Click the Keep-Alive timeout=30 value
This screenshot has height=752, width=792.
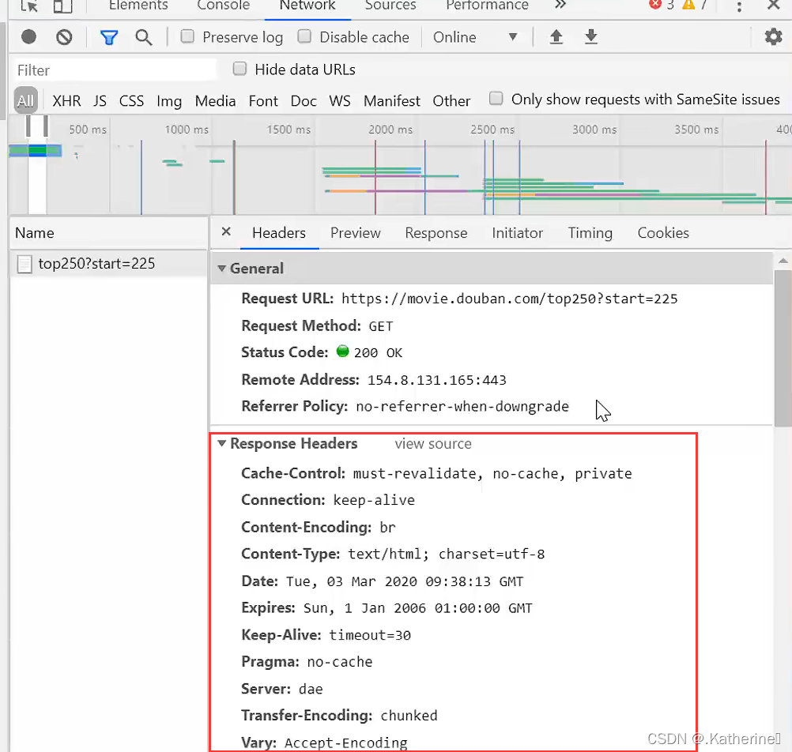coord(370,635)
